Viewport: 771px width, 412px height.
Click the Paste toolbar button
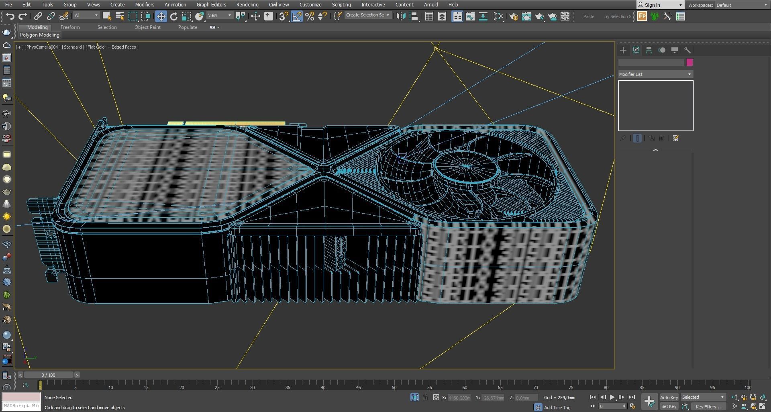[589, 16]
